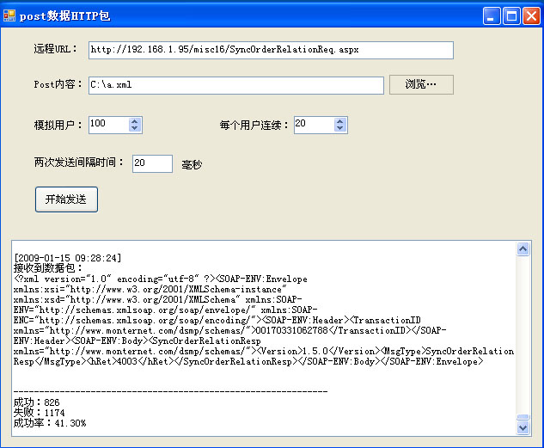
Task: Click the 开始发送 button
Action: tap(66, 199)
